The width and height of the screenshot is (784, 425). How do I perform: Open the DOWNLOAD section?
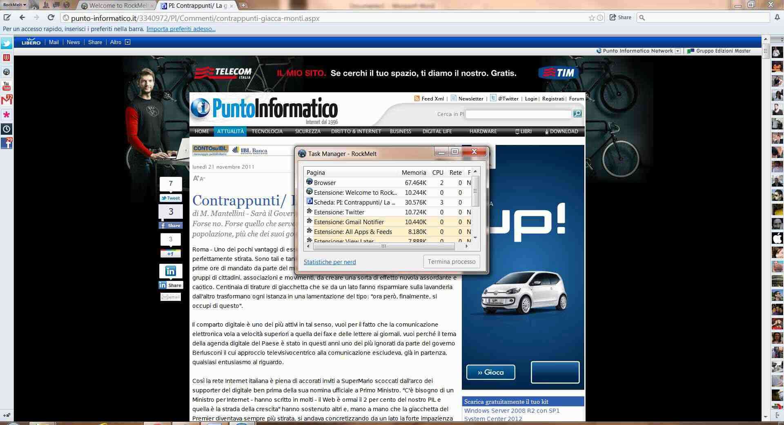[561, 131]
